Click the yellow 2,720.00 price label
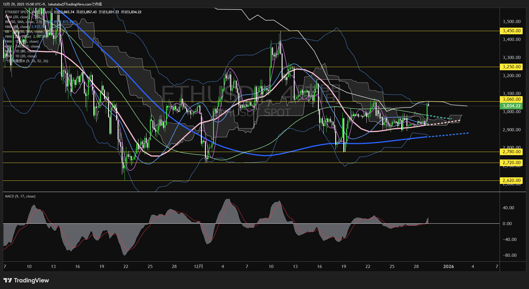The image size is (529, 289). 512,163
